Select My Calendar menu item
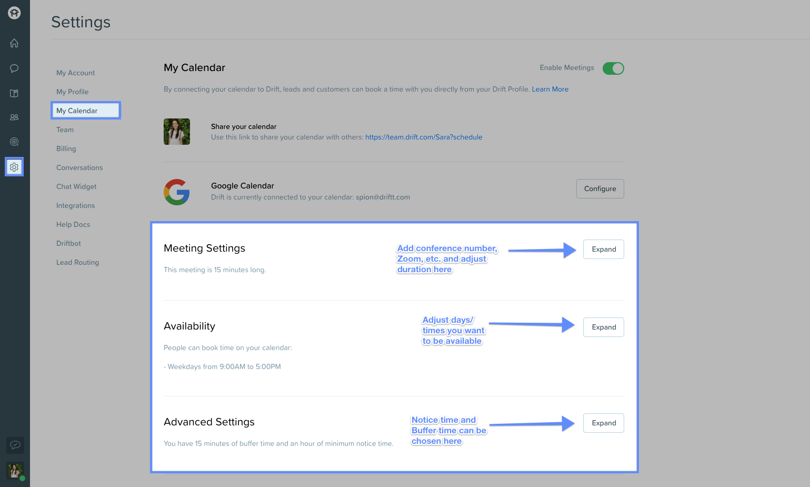 [86, 111]
